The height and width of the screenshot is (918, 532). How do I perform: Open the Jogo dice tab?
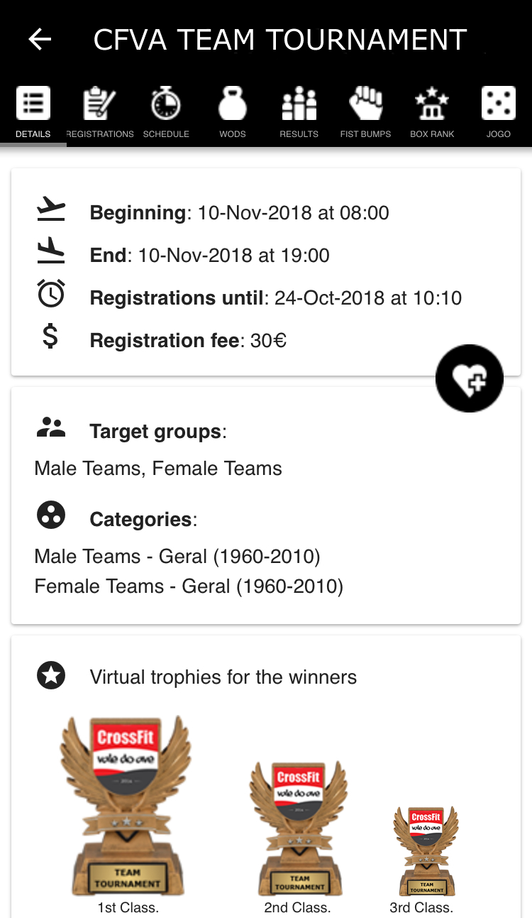(x=498, y=111)
